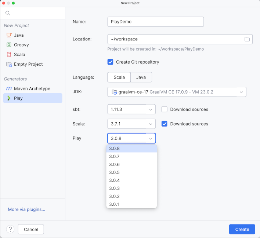The width and height of the screenshot is (260, 238).
Task: Open help via question mark icon
Action: click(10, 229)
